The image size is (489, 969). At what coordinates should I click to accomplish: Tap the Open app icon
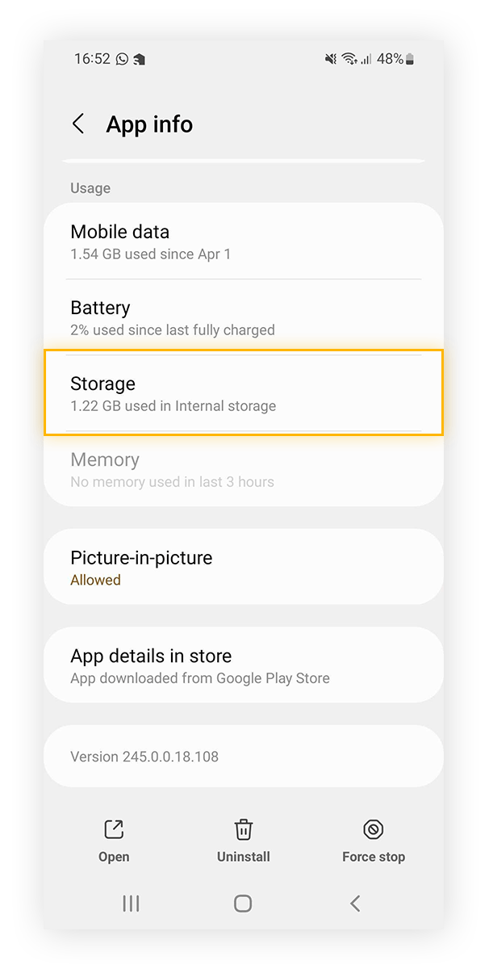pos(114,829)
